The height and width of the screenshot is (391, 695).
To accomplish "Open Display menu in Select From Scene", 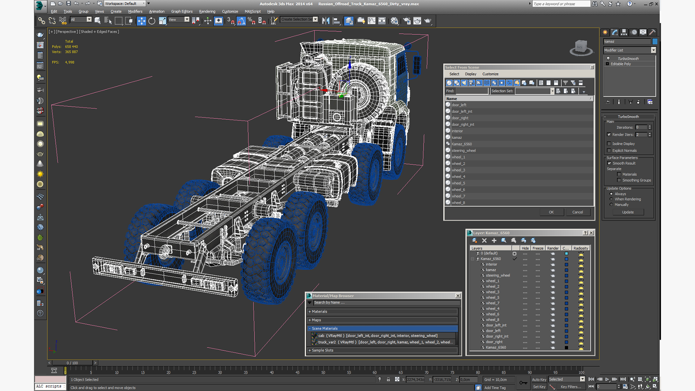I will 471,74.
